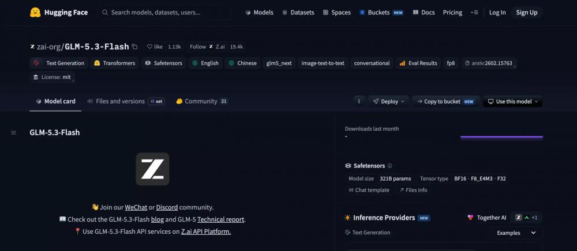Click the Sign Up button
577x251 pixels.
pos(527,13)
